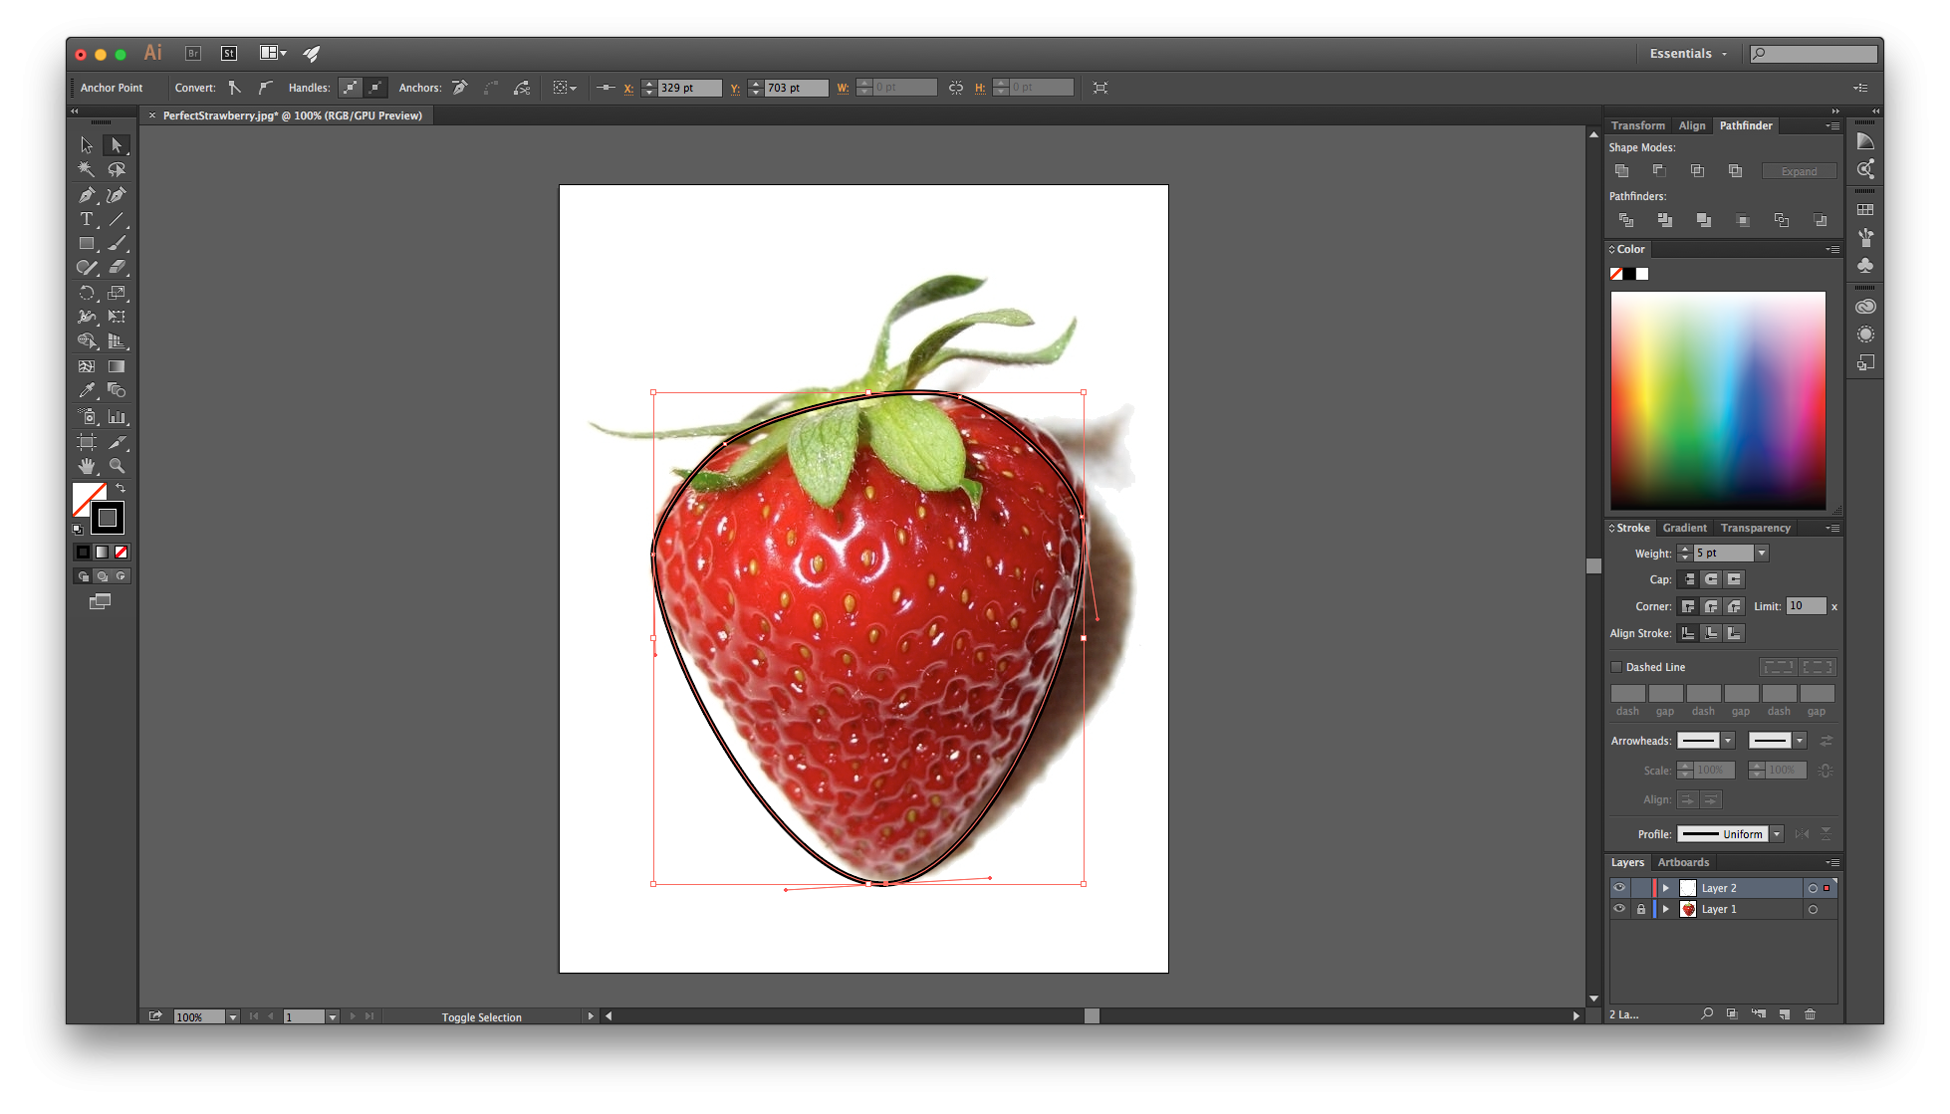Apply the Unite shape mode in Pathfinder
This screenshot has width=1950, height=1114.
(1622, 170)
